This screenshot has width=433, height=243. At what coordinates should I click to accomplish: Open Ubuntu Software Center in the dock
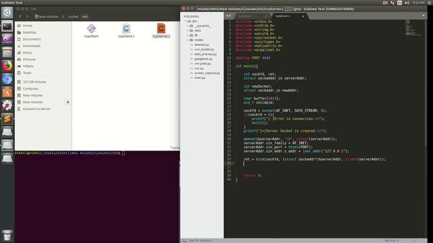pyautogui.click(x=7, y=92)
